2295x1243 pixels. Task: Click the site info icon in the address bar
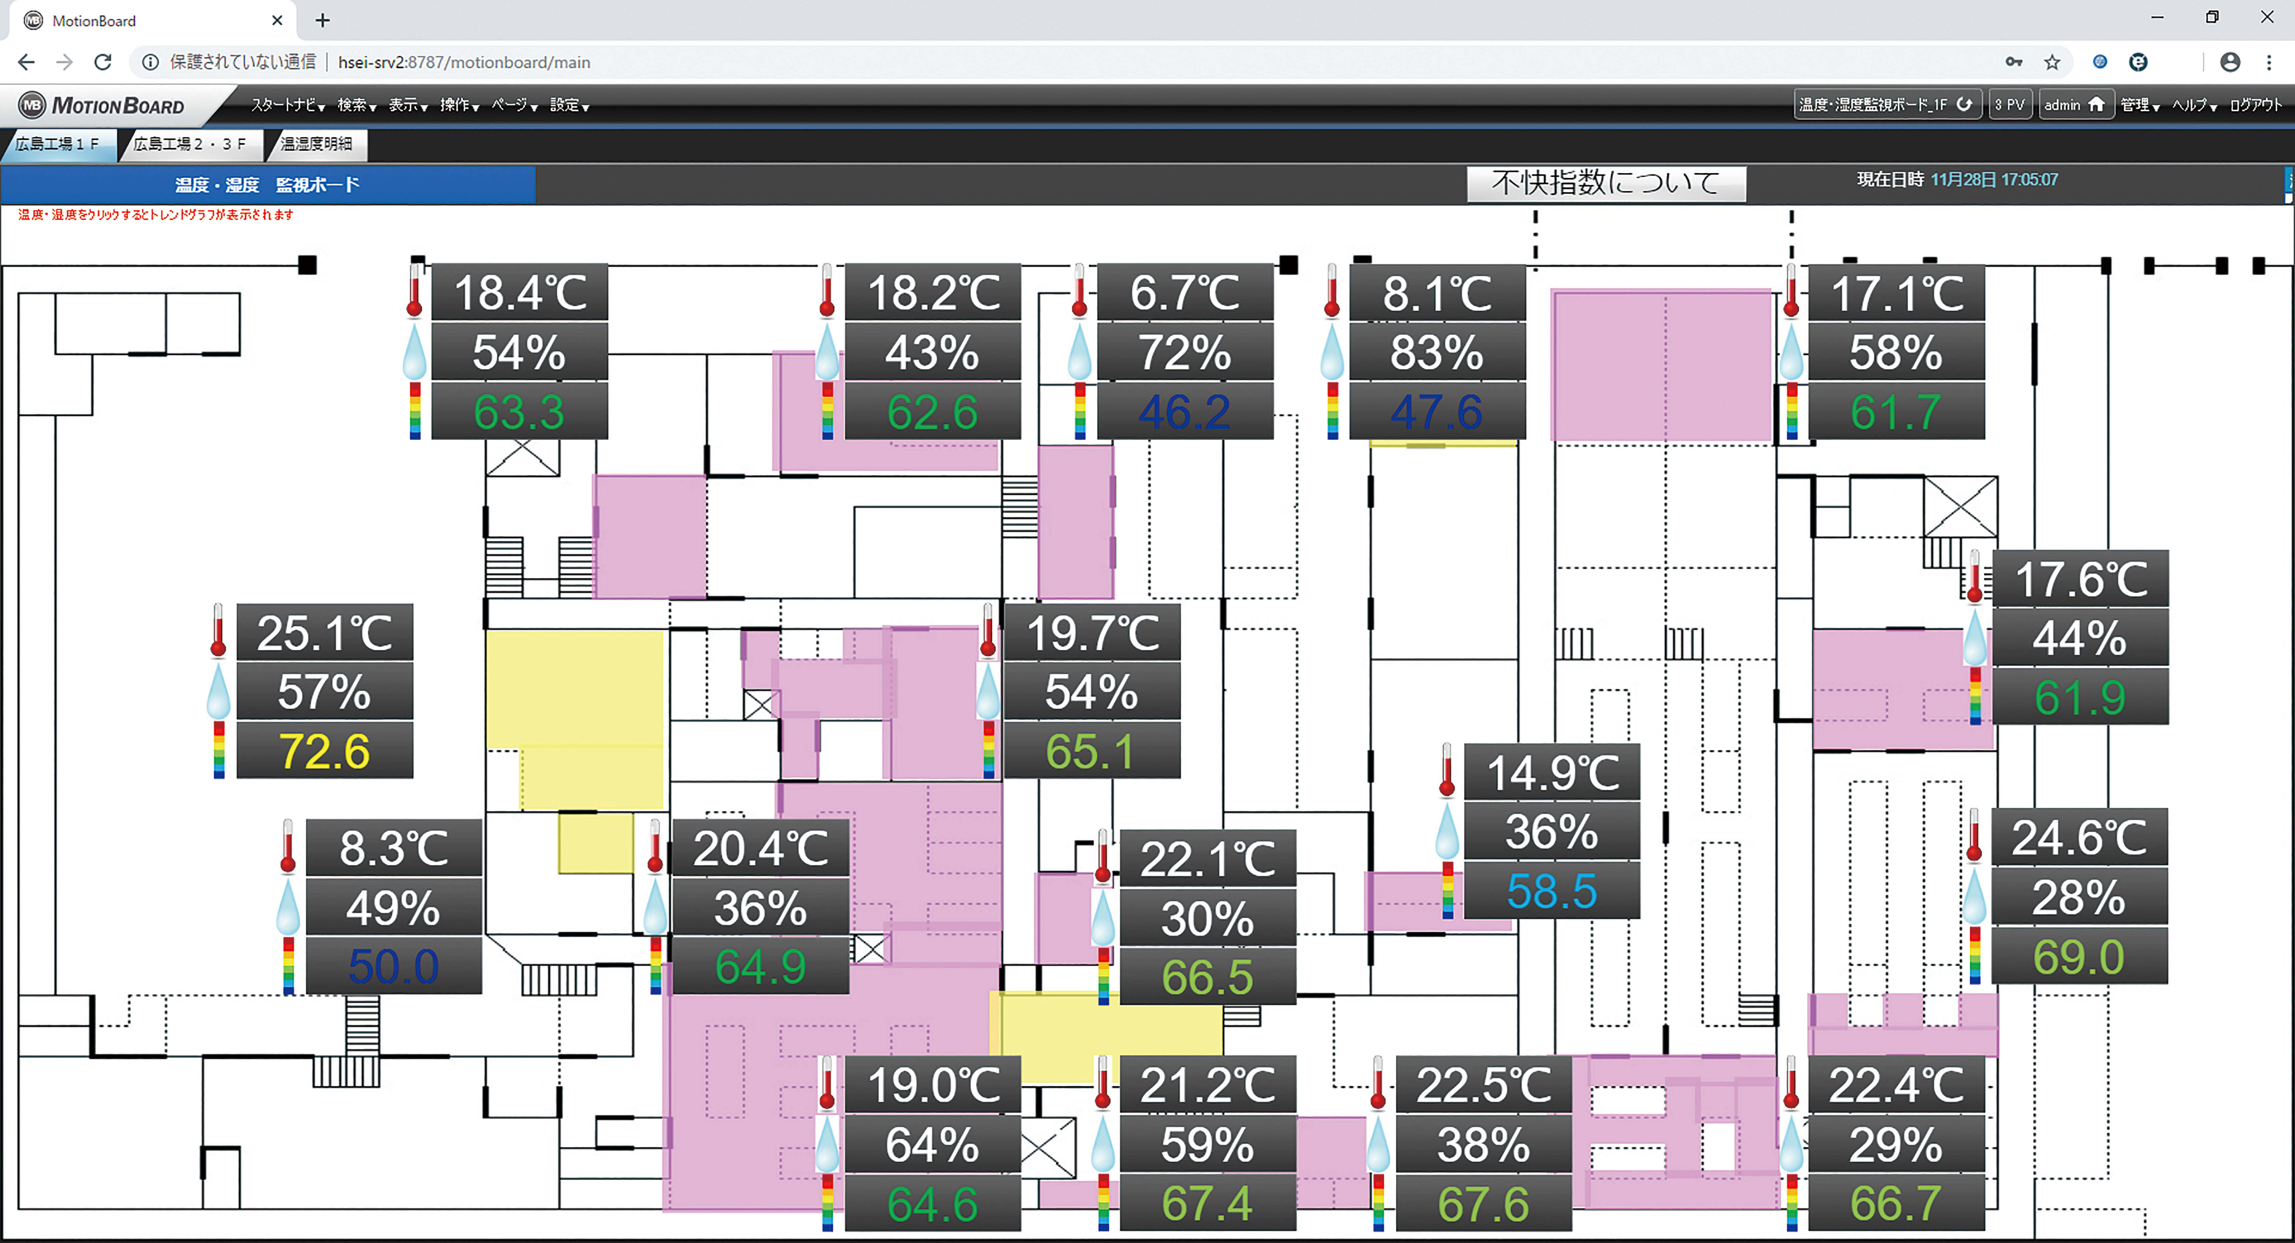[150, 62]
